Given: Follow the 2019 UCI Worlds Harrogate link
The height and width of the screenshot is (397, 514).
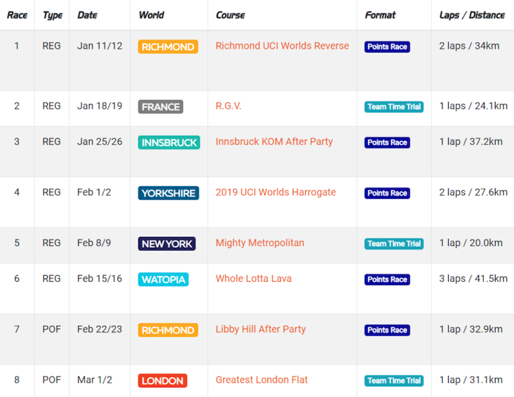Looking at the screenshot, I should [276, 192].
